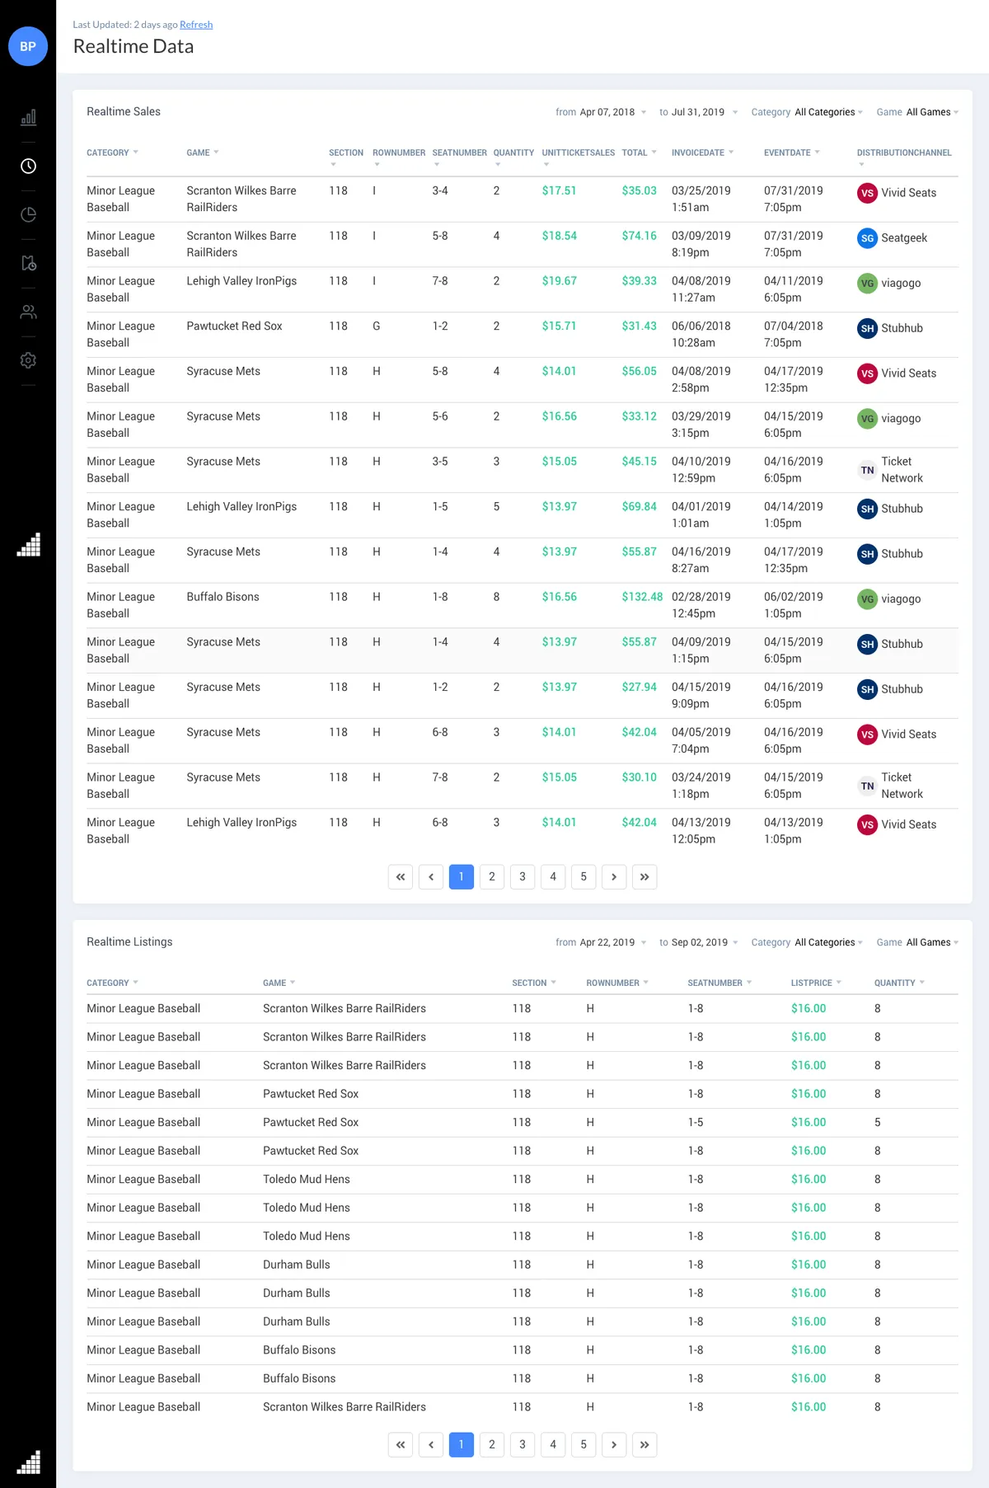Select current page 1 in Realtime Listings

coord(462,1444)
